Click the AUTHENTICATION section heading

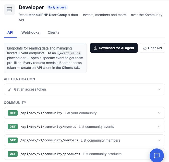click(x=19, y=79)
